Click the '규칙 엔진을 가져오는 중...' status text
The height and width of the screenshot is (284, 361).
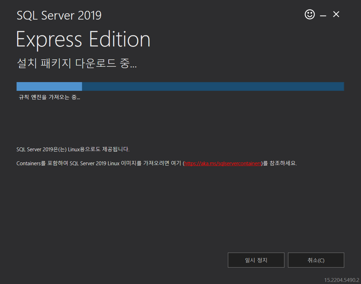click(x=49, y=97)
